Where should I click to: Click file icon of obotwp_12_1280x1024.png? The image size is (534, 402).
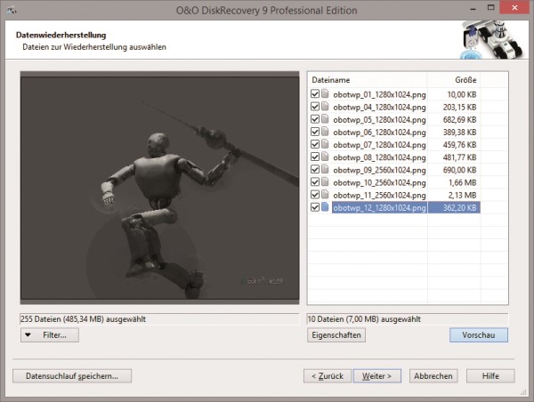point(325,208)
